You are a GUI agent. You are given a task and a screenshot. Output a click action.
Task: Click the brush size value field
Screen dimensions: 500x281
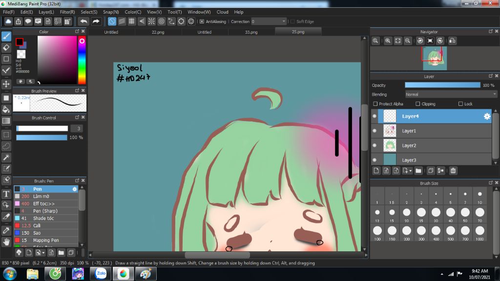(x=77, y=128)
